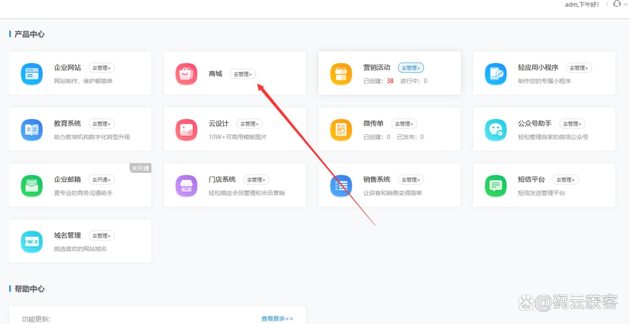
Task: Click the 公众号助手 chat bubble icon
Action: coord(496,130)
